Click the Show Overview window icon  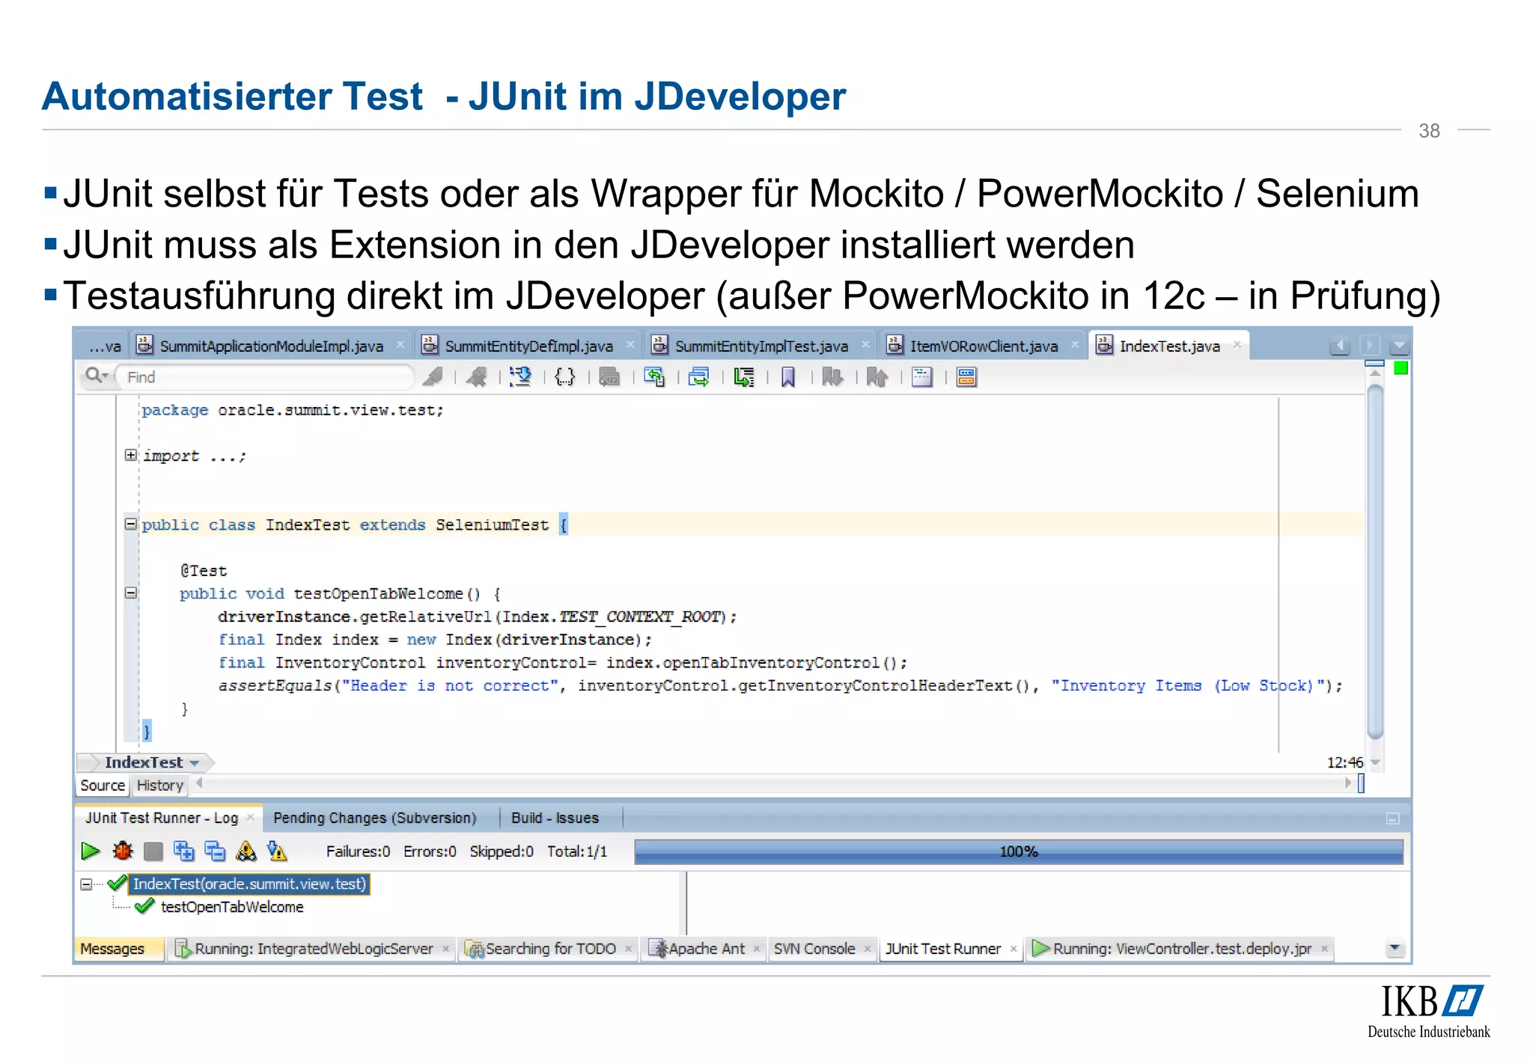point(922,377)
